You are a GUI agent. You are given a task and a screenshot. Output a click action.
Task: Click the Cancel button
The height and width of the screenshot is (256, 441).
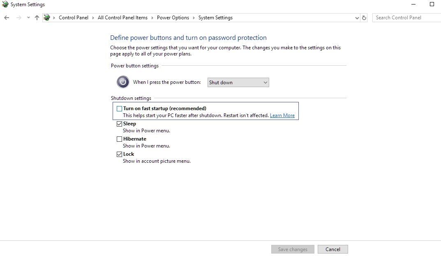[333, 249]
